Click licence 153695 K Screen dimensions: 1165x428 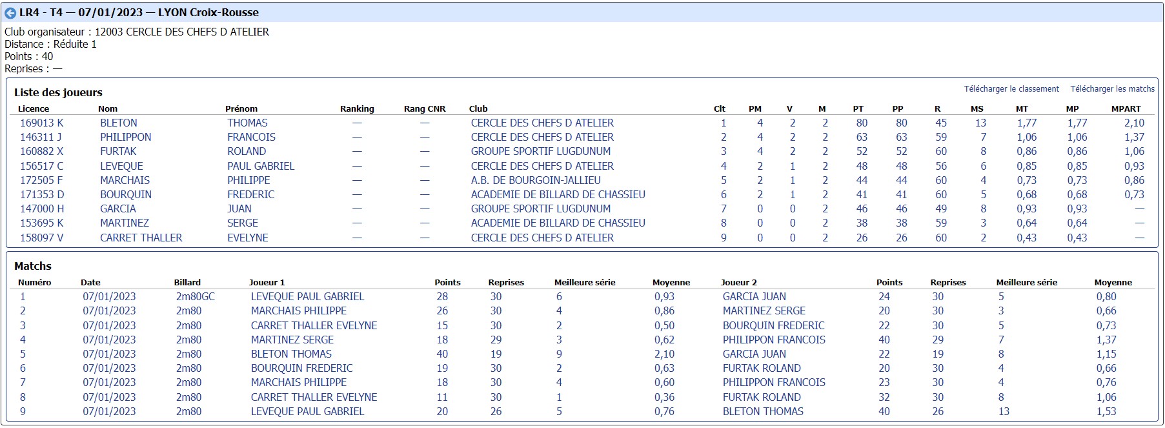(x=42, y=223)
